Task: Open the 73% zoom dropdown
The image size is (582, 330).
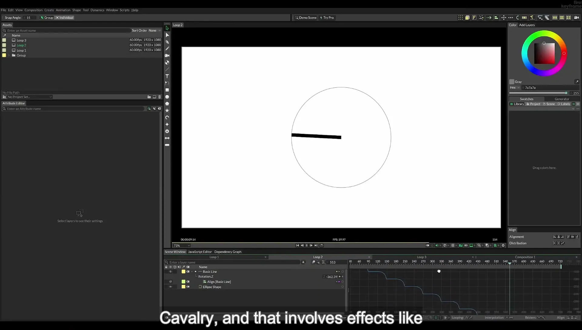Action: click(x=181, y=246)
